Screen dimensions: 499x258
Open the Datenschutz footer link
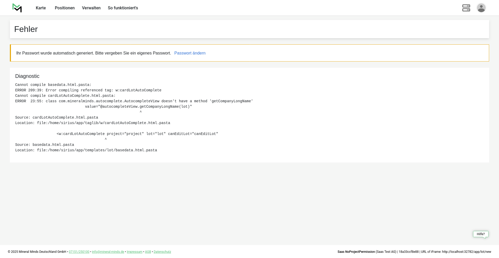[162, 252]
